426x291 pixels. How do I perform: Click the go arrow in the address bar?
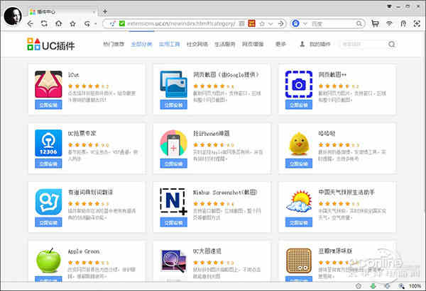coord(281,23)
